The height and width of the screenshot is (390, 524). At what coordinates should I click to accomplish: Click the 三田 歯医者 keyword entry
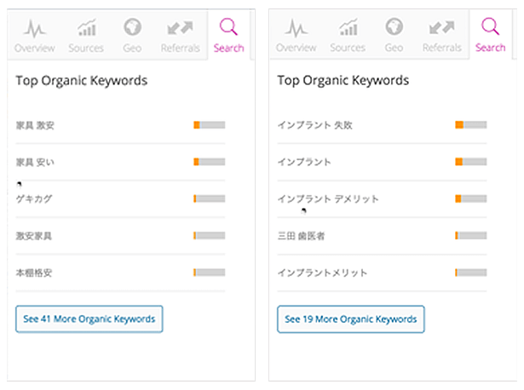click(x=301, y=235)
